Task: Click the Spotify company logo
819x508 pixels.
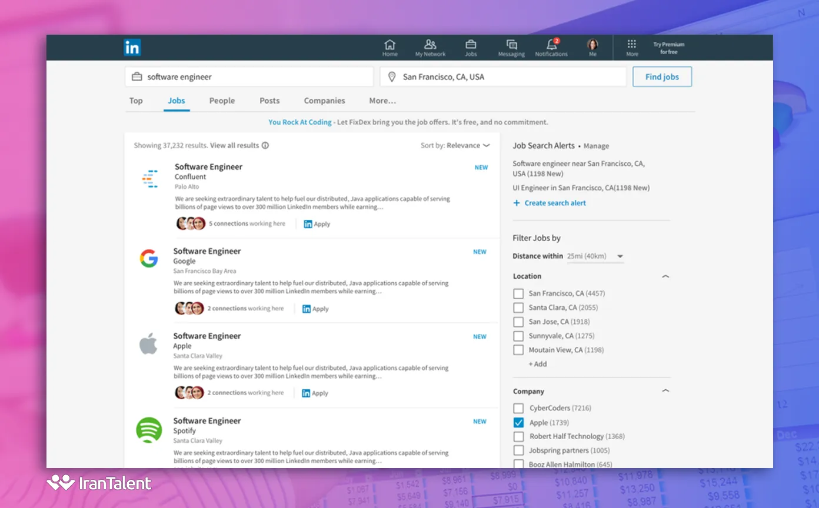Action: click(149, 430)
